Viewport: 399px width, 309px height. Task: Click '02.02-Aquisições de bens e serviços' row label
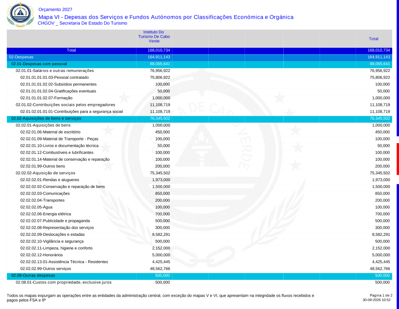click(x=46, y=119)
